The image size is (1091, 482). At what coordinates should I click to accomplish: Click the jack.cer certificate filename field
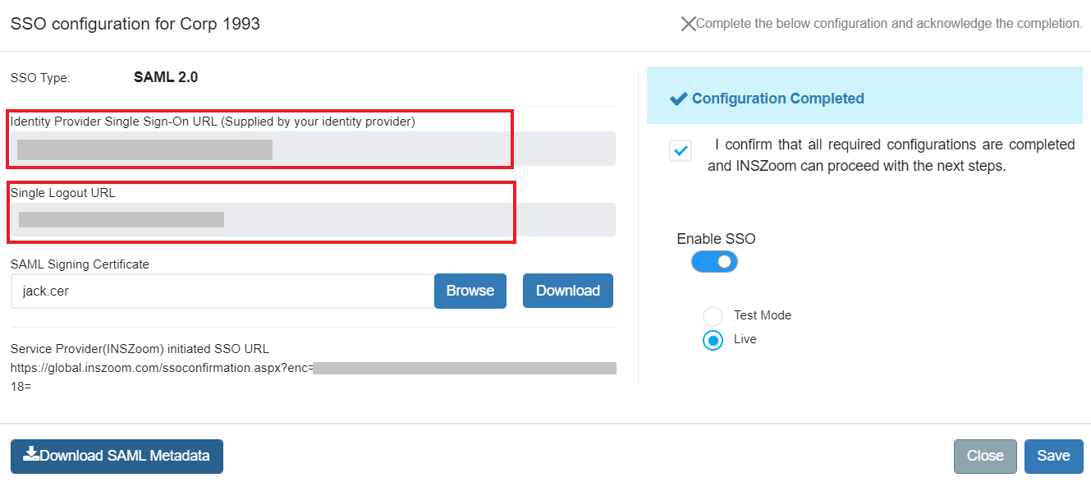[222, 291]
